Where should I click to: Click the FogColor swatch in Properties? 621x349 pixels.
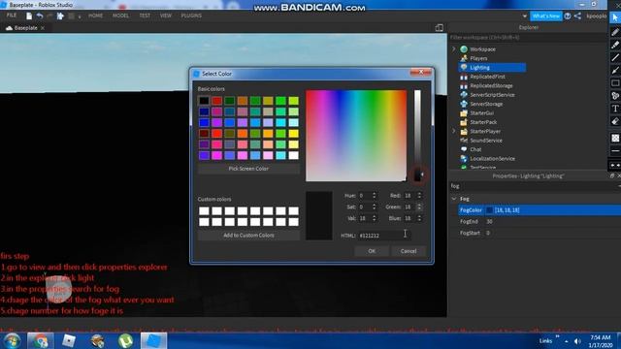click(x=489, y=210)
